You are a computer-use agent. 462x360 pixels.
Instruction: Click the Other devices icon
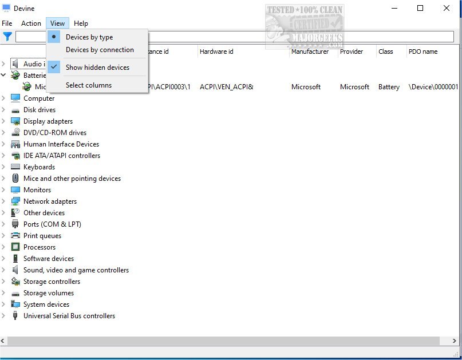click(15, 213)
